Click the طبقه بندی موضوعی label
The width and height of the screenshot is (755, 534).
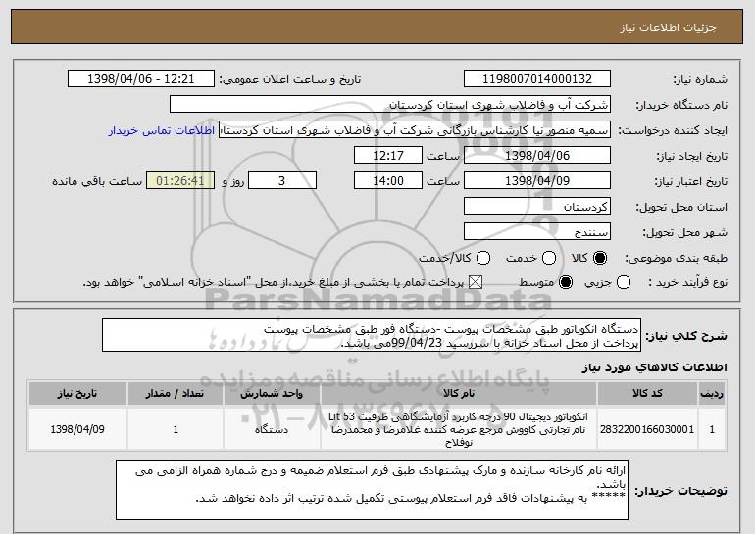[x=676, y=258]
